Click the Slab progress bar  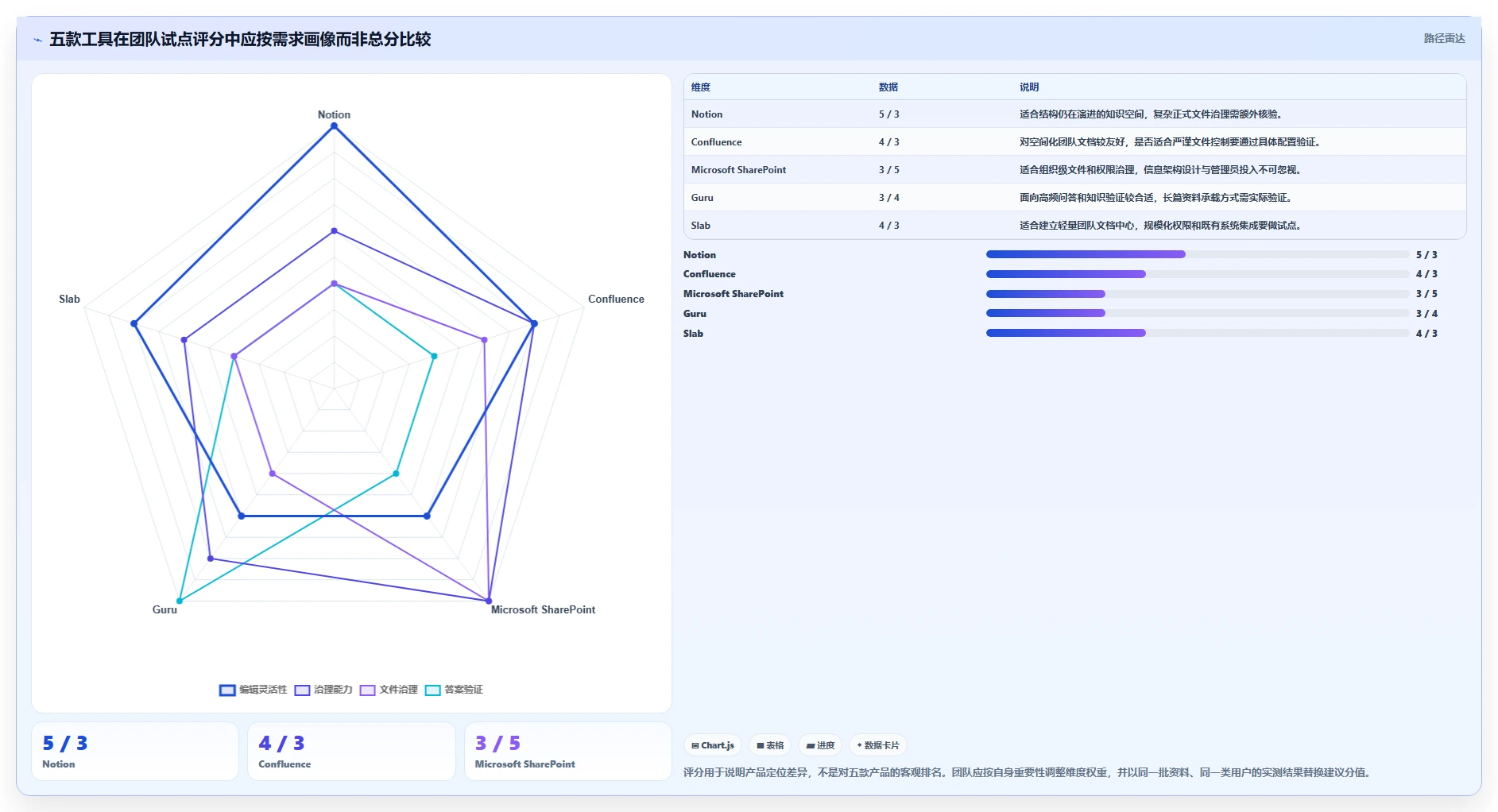coord(1198,333)
